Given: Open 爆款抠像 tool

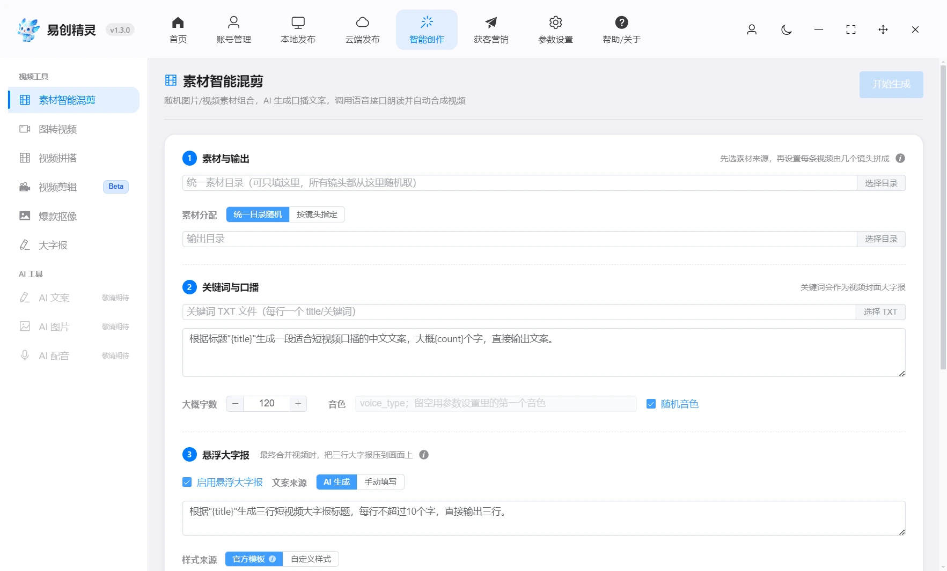Looking at the screenshot, I should coord(74,216).
